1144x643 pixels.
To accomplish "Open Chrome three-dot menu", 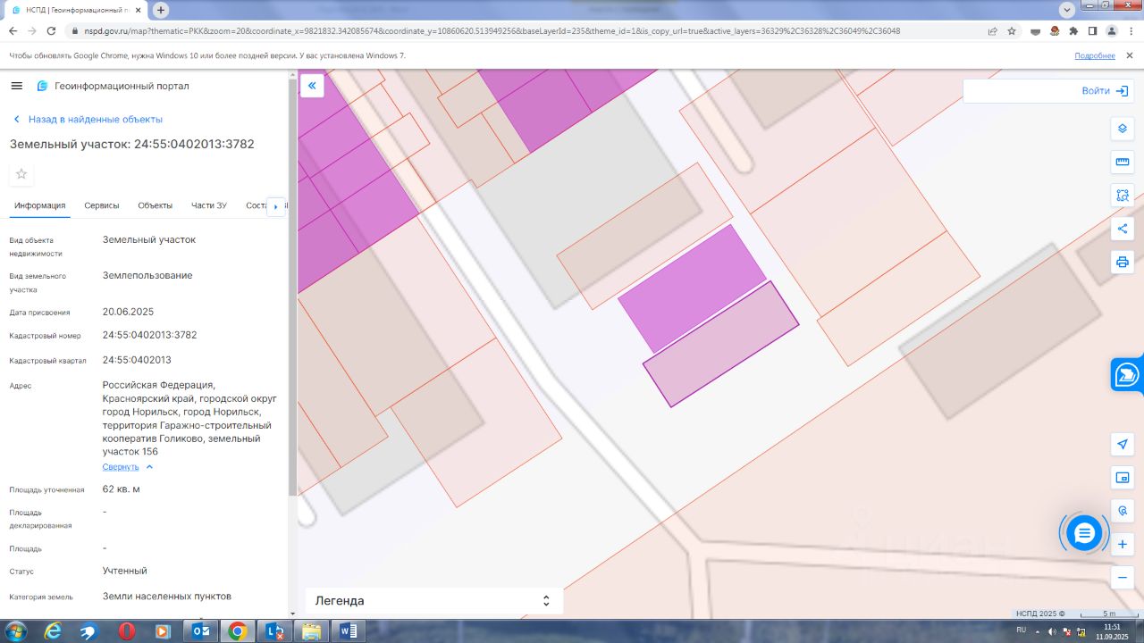I will click(1131, 30).
